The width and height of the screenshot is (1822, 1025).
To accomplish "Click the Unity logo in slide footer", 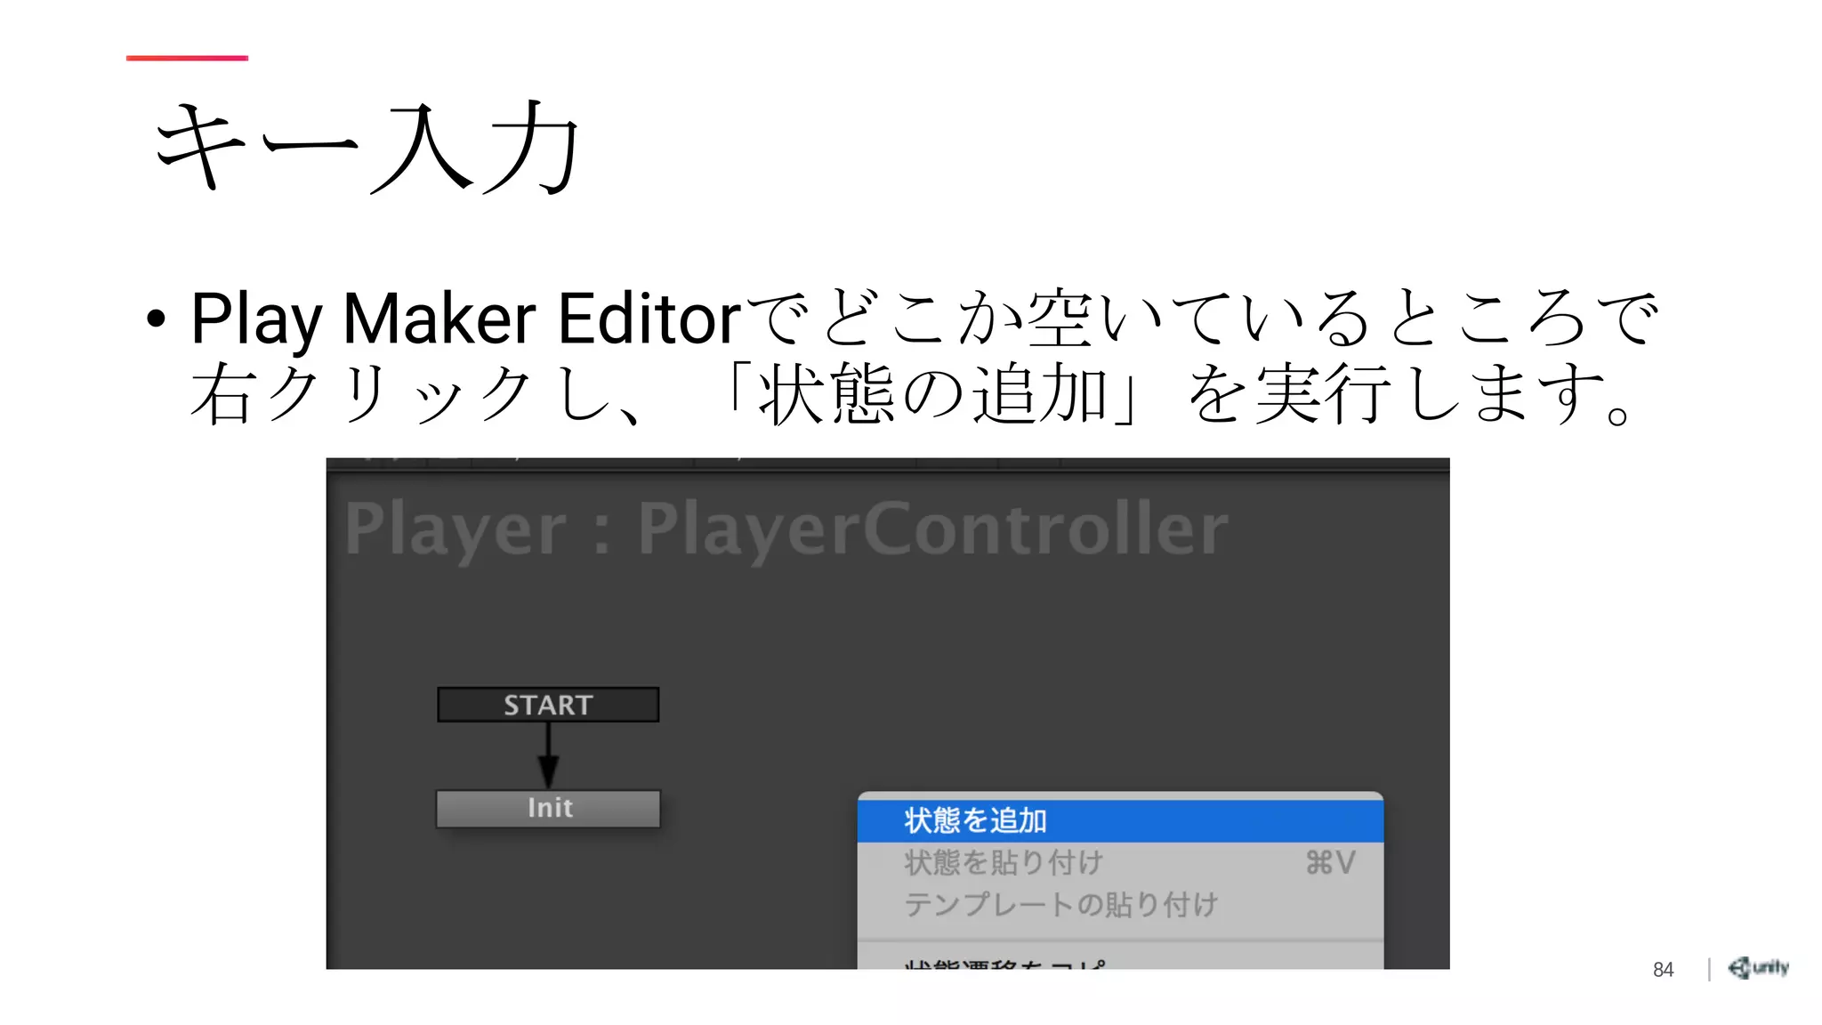I will click(1758, 967).
